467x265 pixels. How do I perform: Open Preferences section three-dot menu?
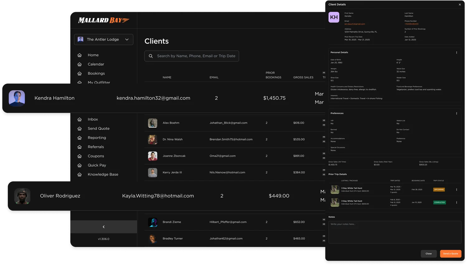(457, 114)
